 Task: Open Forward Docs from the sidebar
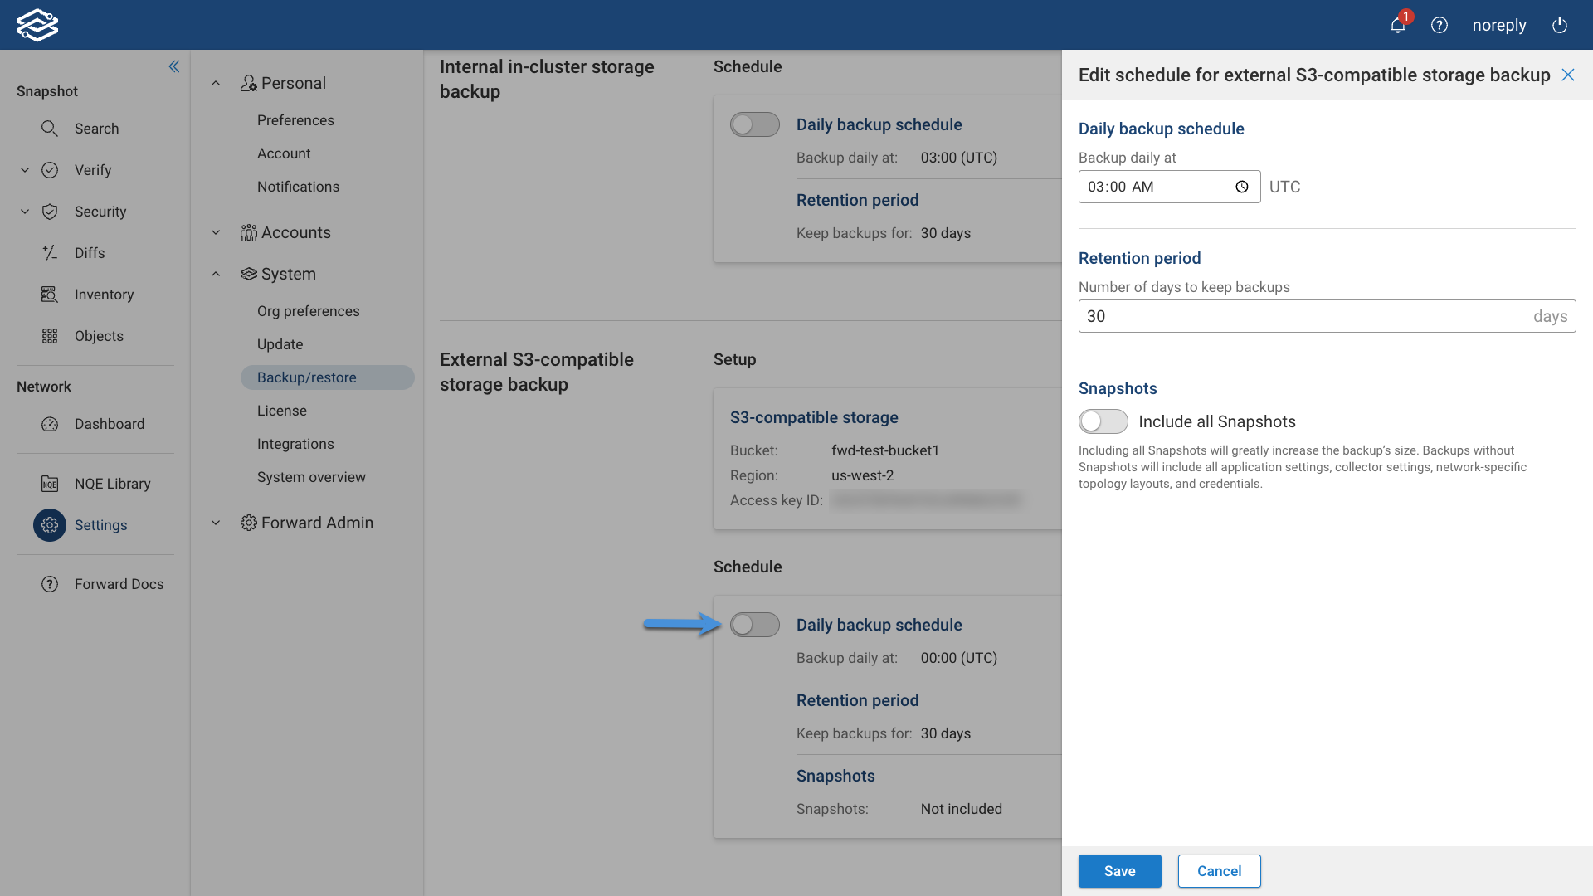pos(119,584)
